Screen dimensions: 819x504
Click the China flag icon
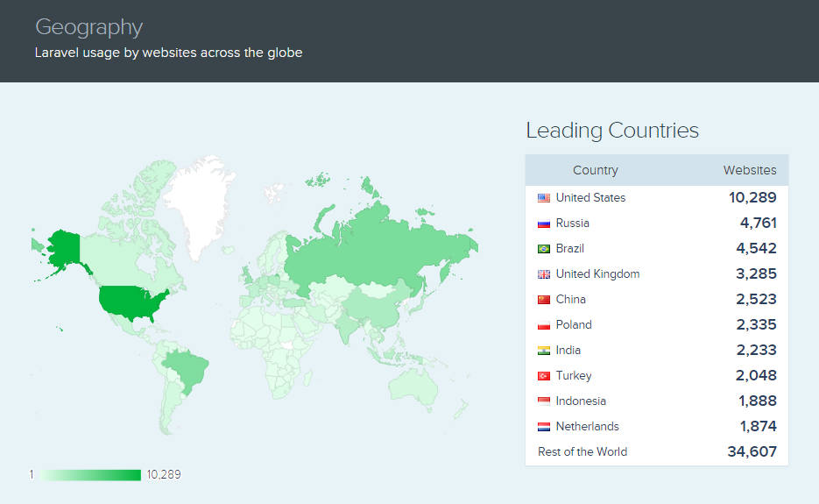pyautogui.click(x=544, y=300)
